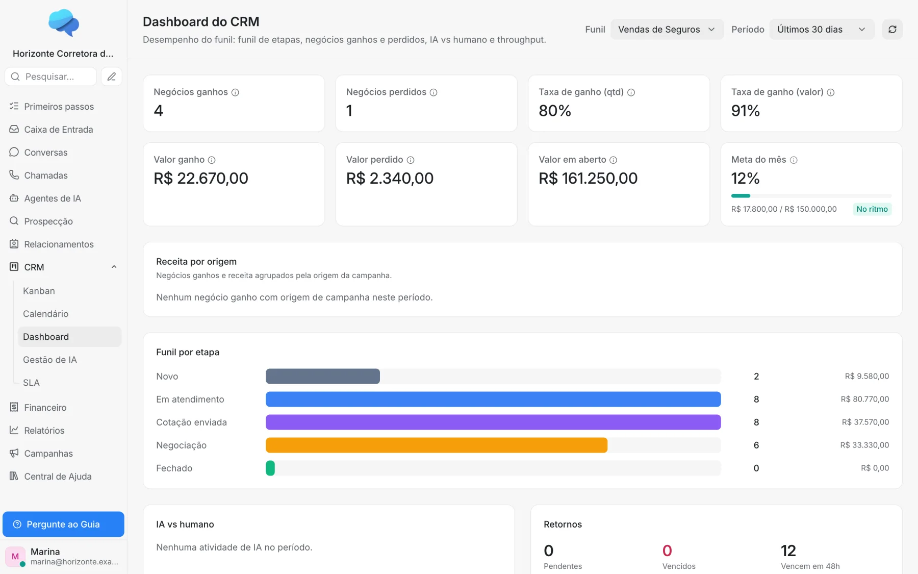918x574 pixels.
Task: Open Financeiro in the sidebar
Action: pyautogui.click(x=63, y=407)
